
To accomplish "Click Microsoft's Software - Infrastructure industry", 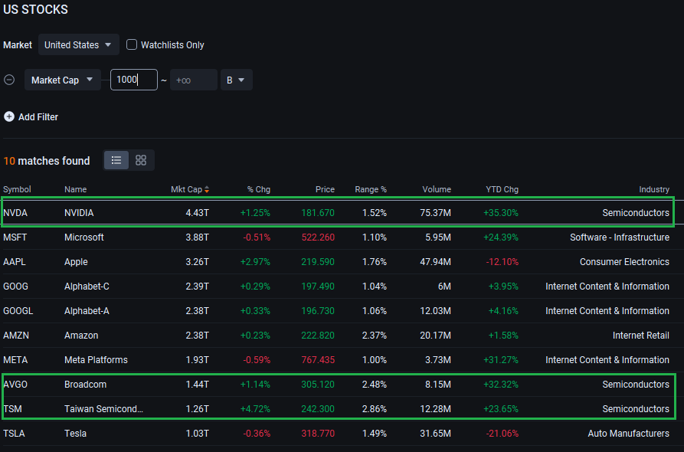I will [x=620, y=237].
